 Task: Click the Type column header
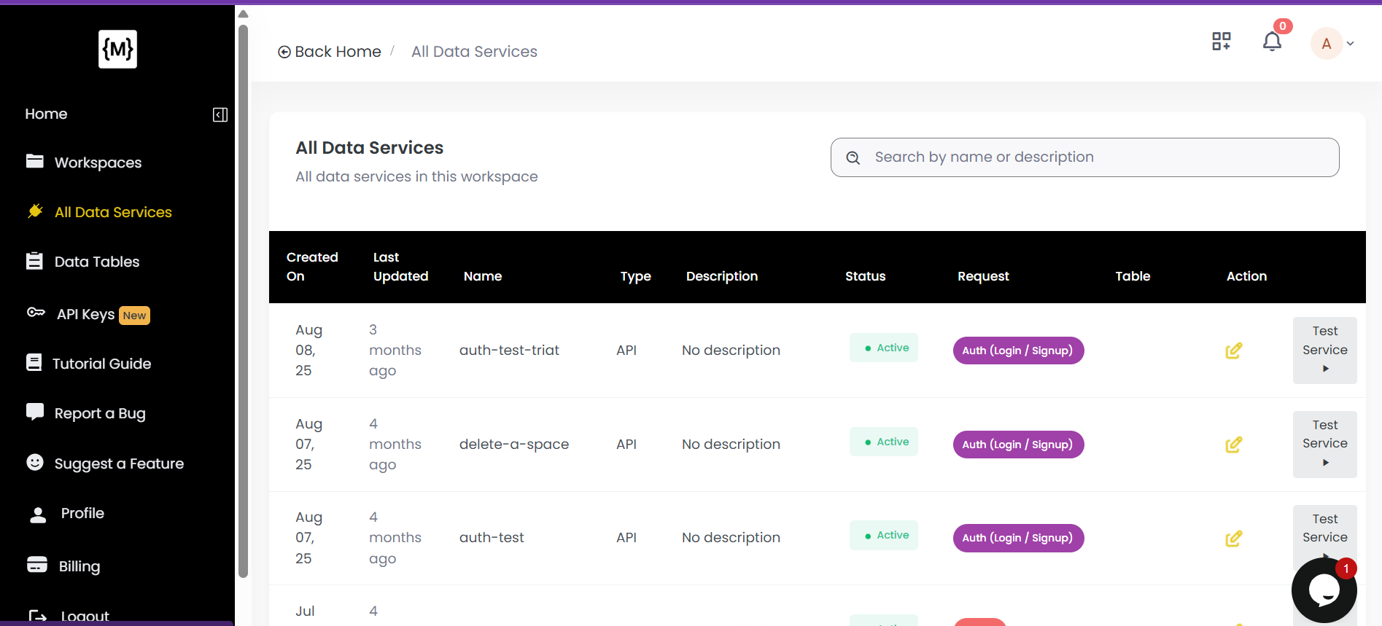point(636,276)
